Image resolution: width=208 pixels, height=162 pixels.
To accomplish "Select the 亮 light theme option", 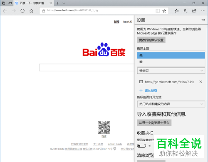I will point(171,55).
